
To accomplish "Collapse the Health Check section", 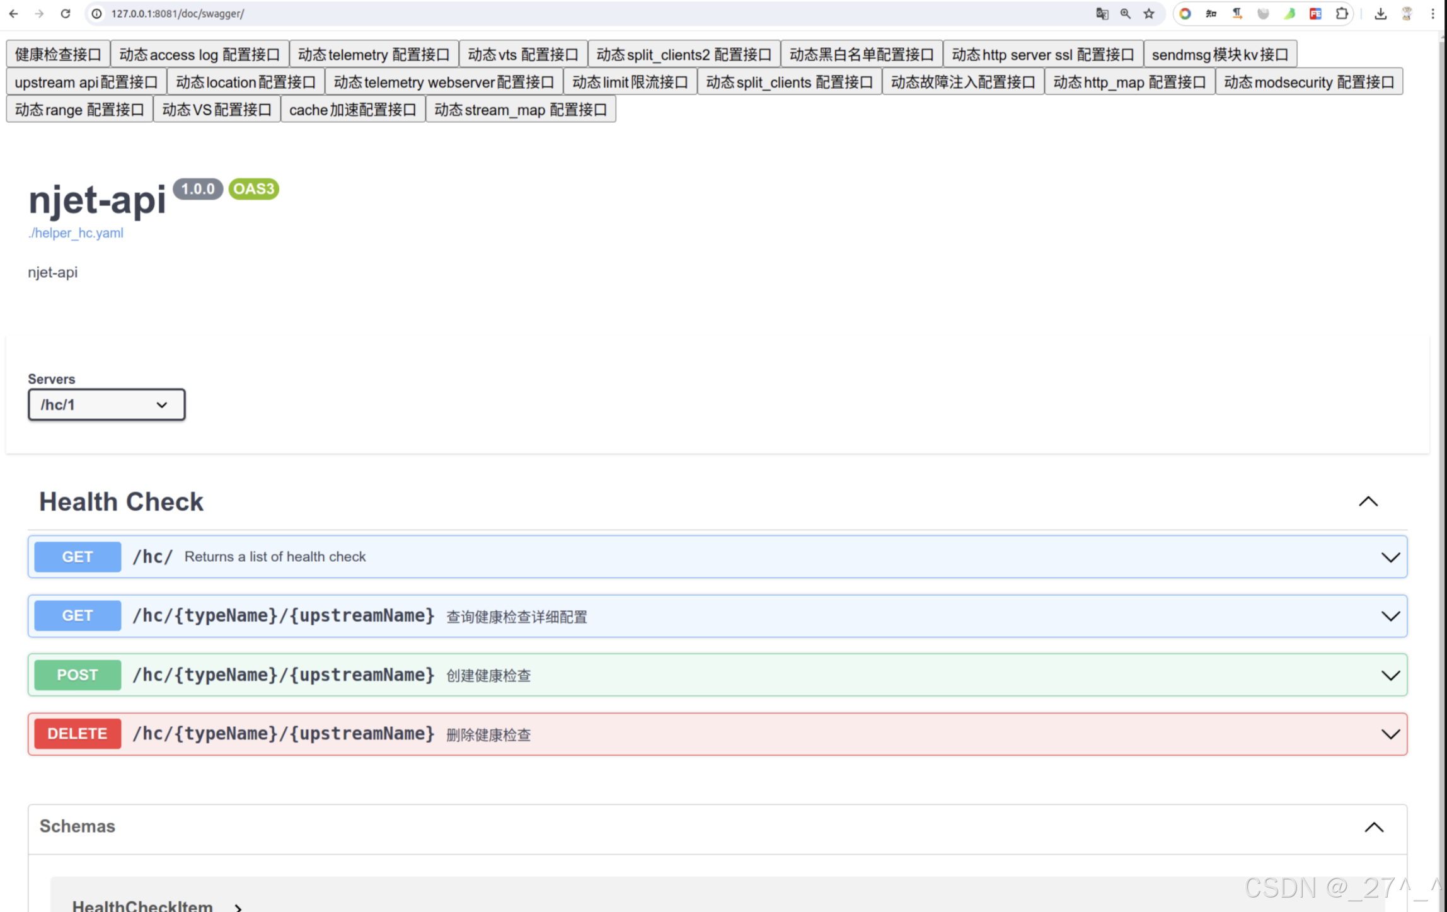I will pos(1368,502).
